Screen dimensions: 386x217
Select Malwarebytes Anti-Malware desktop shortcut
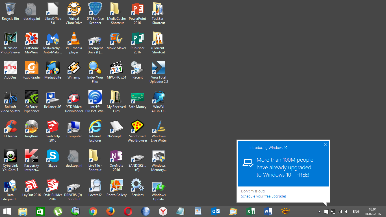[53, 38]
